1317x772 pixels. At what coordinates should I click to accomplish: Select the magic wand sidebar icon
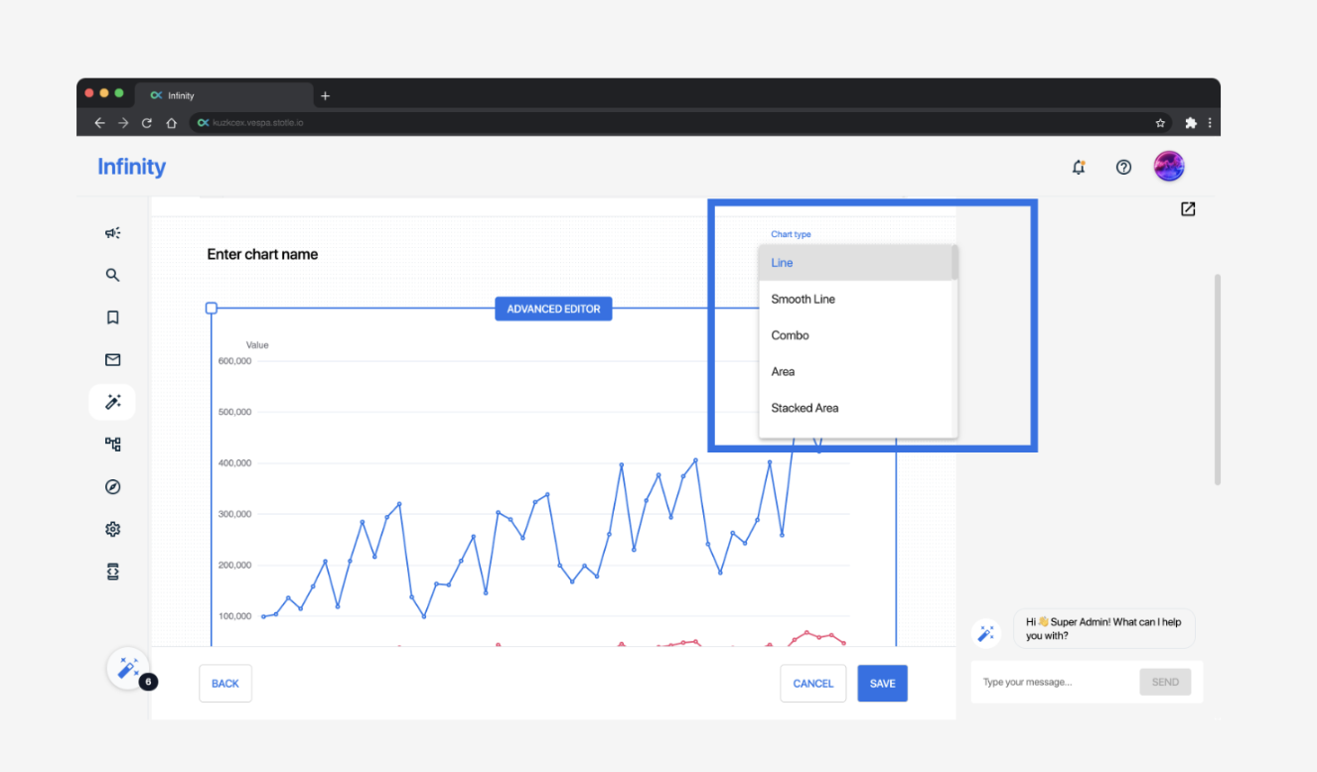112,402
